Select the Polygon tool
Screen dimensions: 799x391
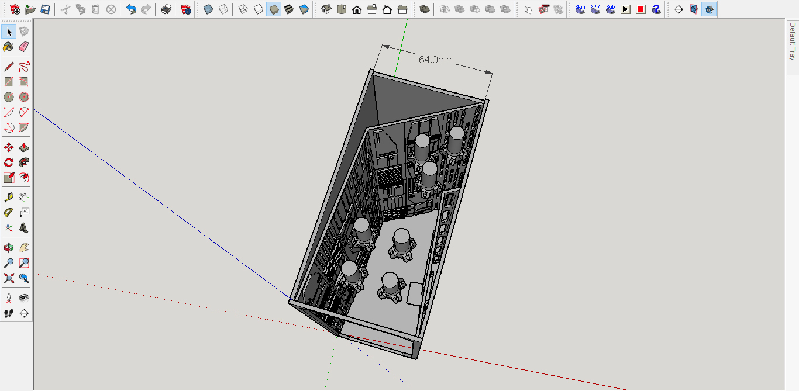point(24,97)
